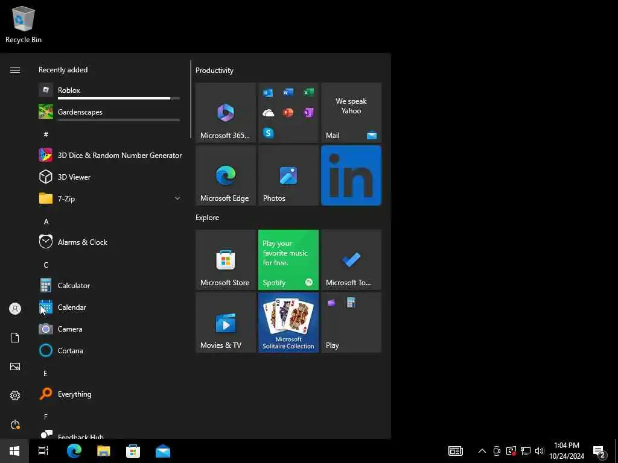Open Excel in Office tile group

308,92
